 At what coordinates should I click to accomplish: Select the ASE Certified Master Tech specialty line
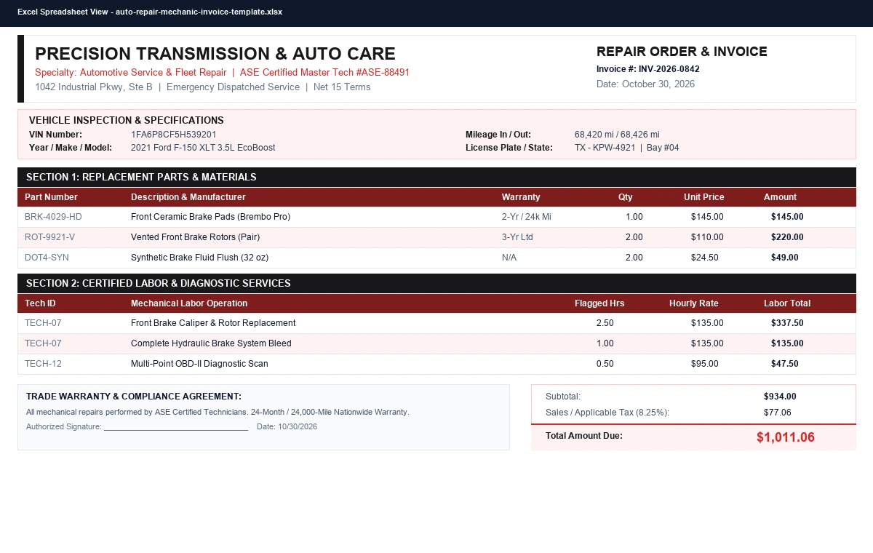[x=222, y=73]
